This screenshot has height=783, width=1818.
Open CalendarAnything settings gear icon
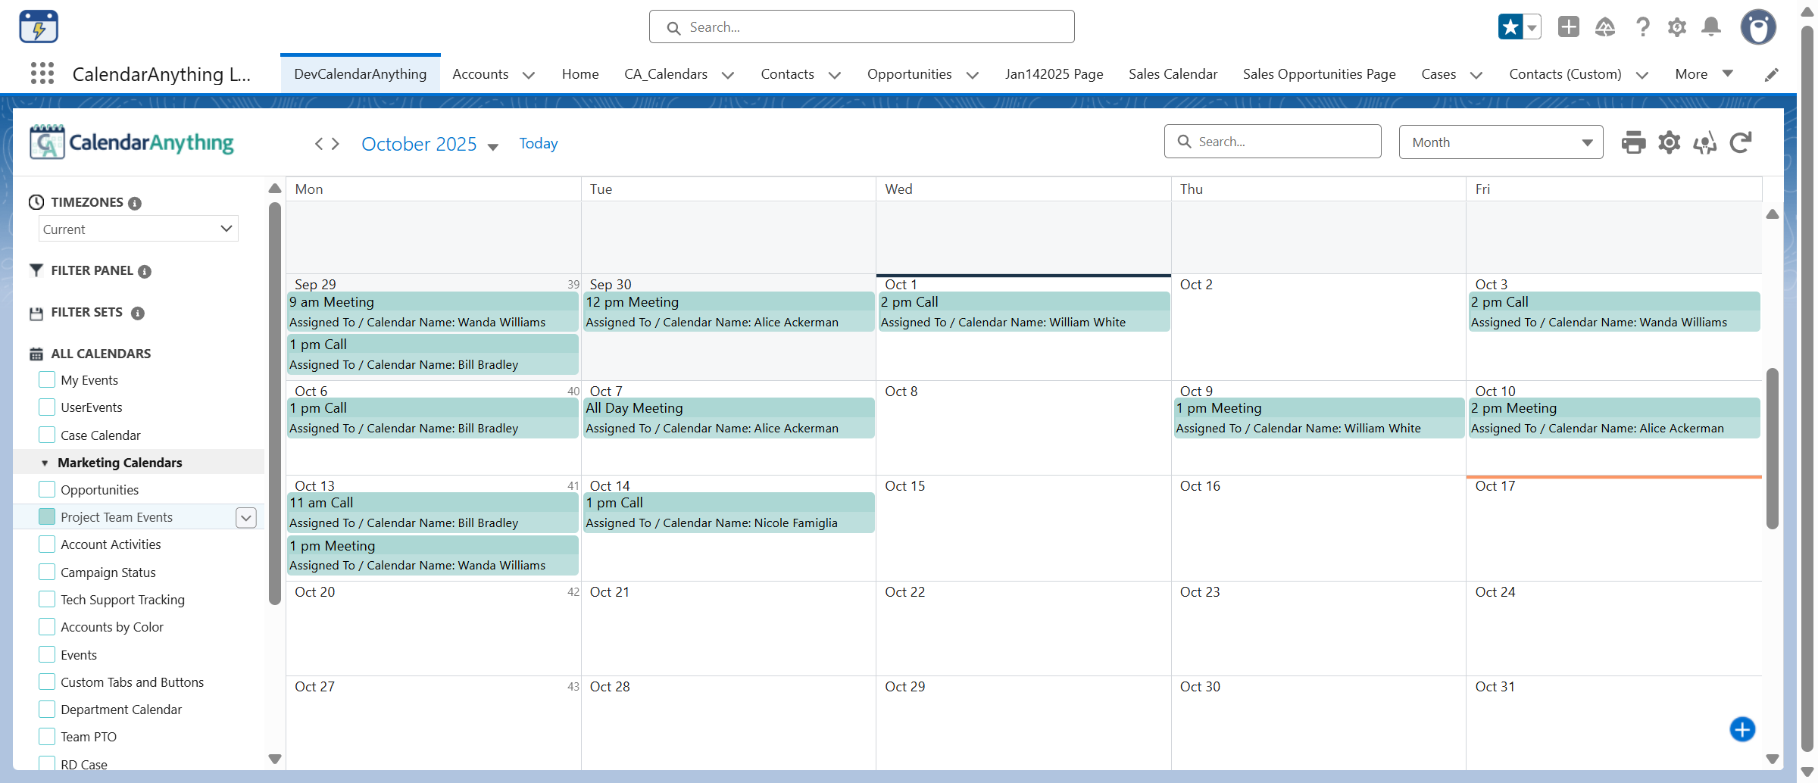1669,142
